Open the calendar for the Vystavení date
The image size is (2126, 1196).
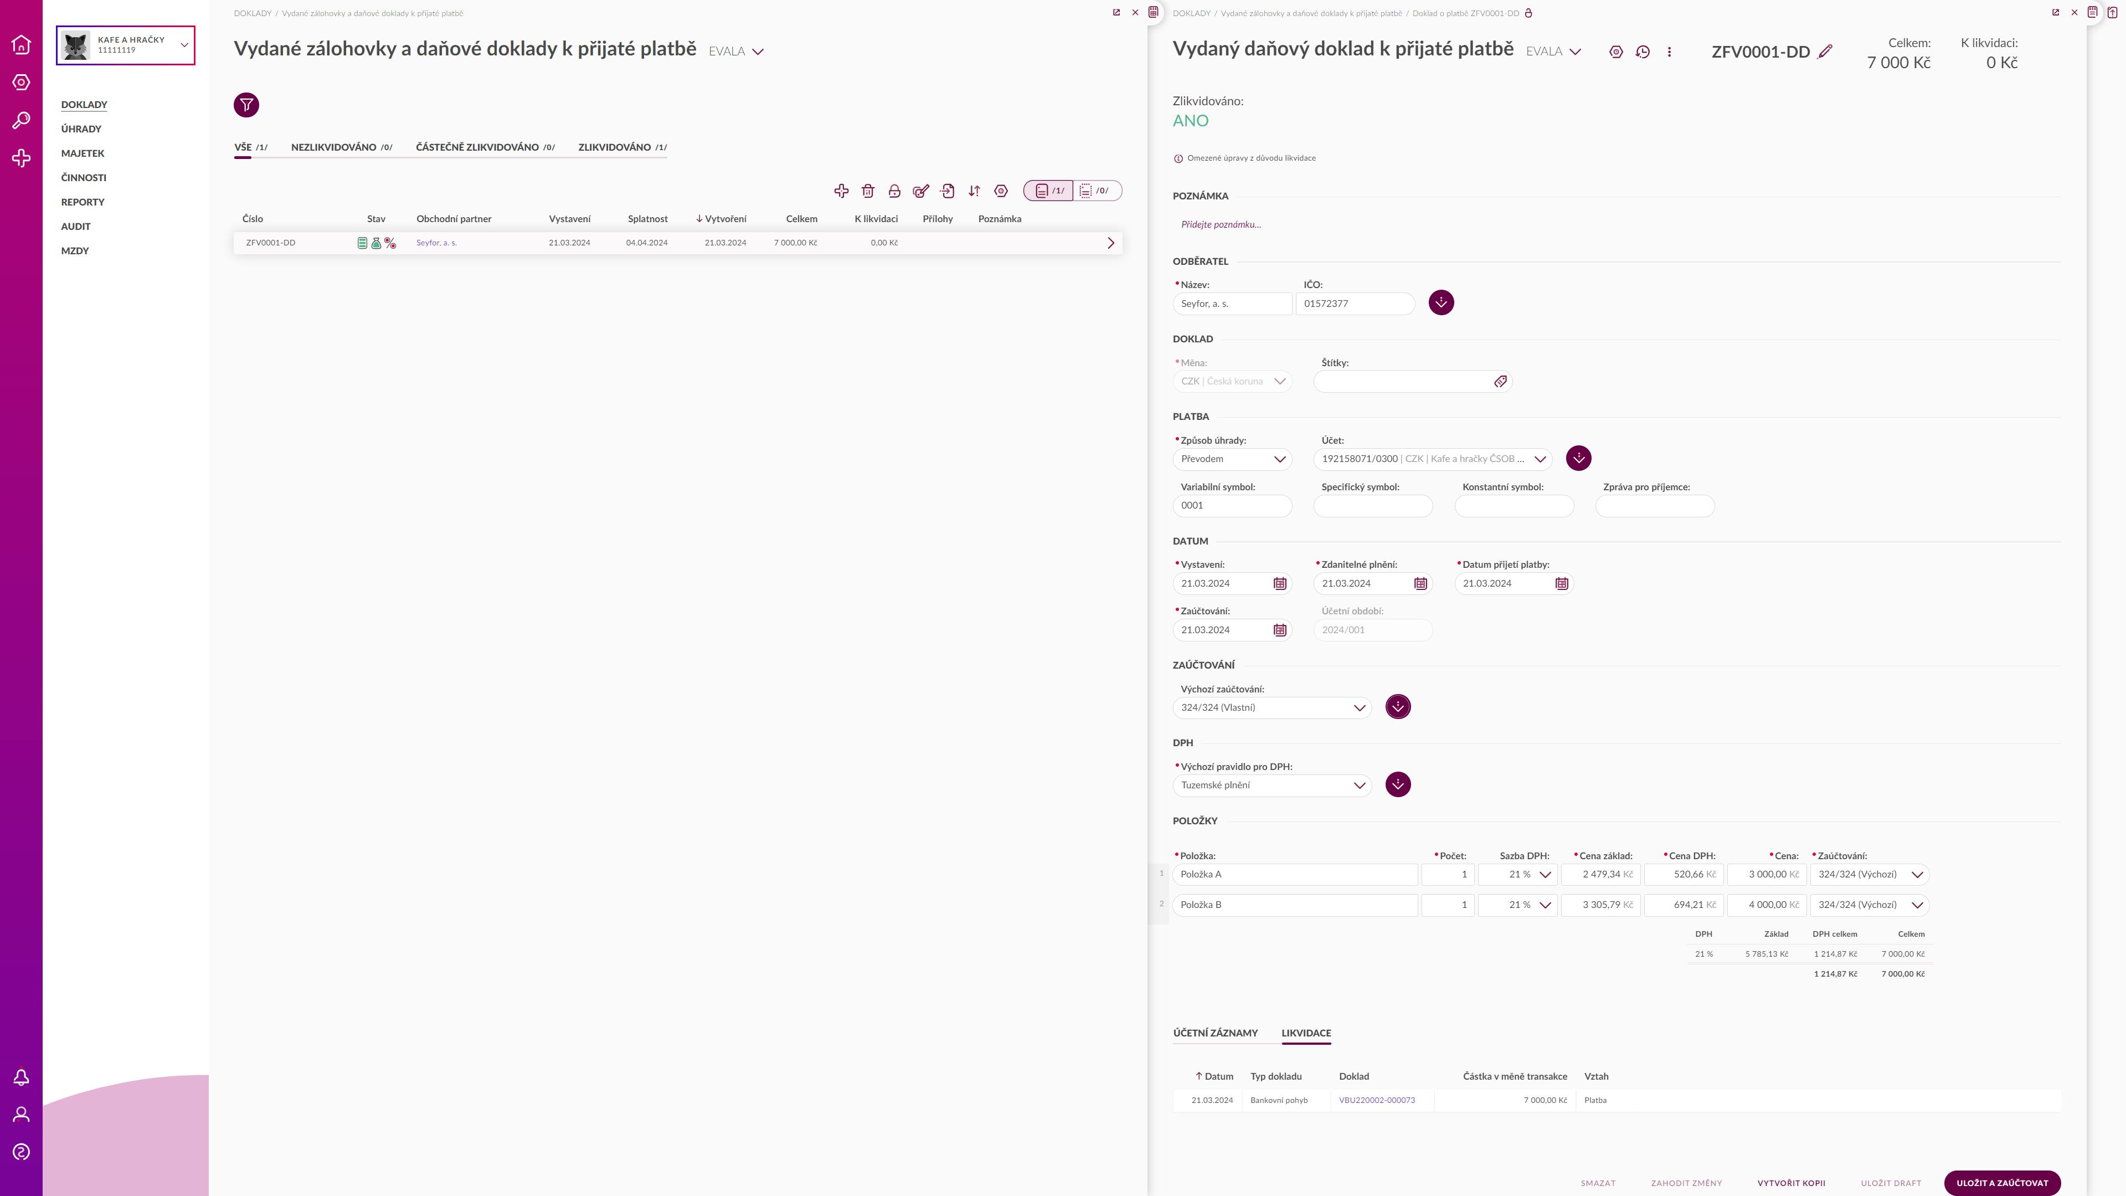coord(1279,583)
